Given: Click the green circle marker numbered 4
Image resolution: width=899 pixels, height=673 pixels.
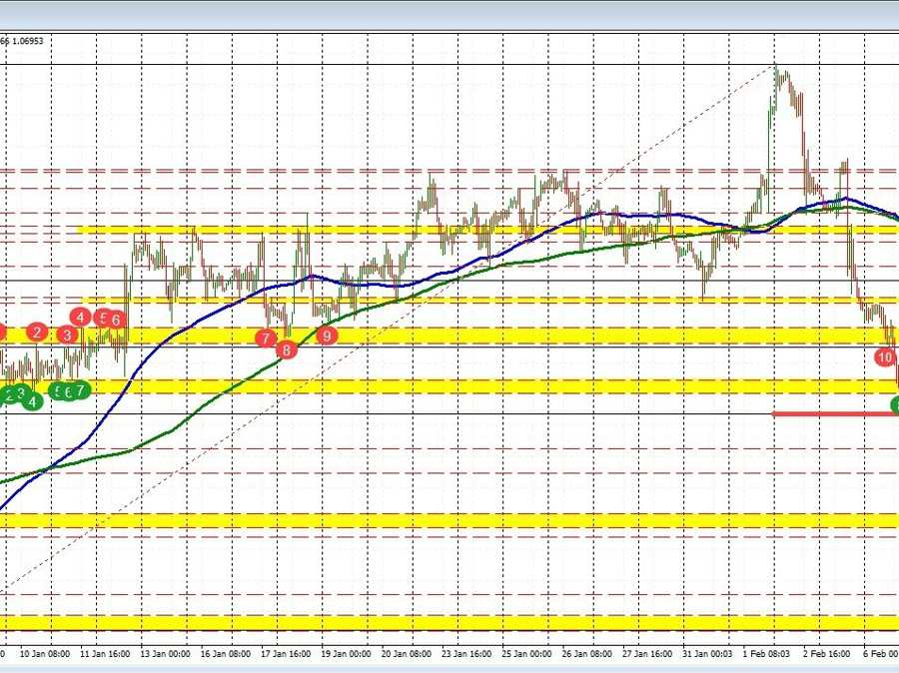Looking at the screenshot, I should click(33, 400).
